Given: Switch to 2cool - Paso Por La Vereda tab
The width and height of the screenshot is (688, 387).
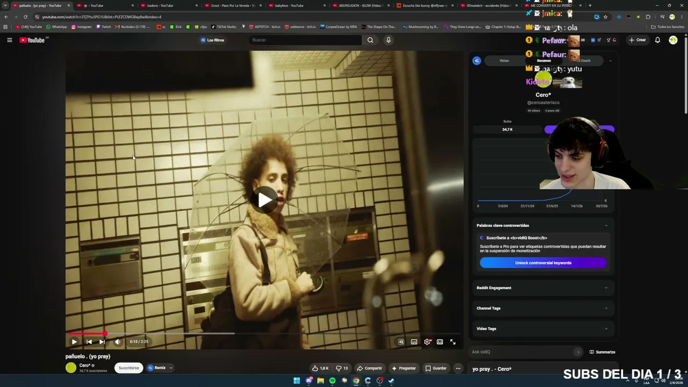Looking at the screenshot, I should point(233,5).
